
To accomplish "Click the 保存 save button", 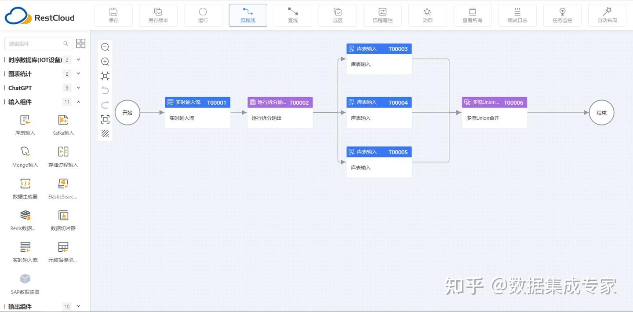I will pos(113,15).
